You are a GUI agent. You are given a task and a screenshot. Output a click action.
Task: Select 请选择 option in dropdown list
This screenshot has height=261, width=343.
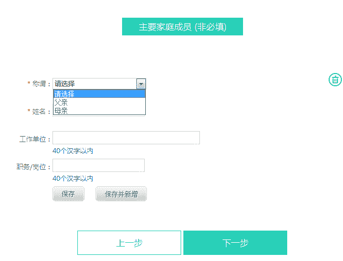tap(99, 94)
